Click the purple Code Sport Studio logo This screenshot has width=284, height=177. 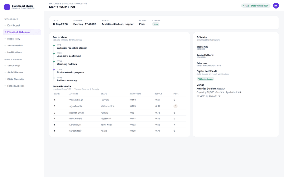(7, 7)
